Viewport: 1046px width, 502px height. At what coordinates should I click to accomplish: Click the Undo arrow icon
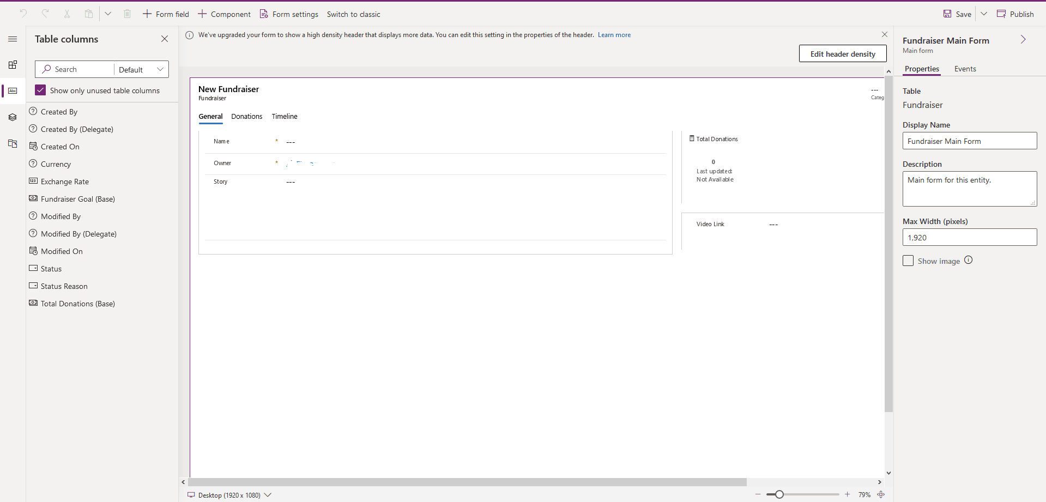tap(23, 14)
